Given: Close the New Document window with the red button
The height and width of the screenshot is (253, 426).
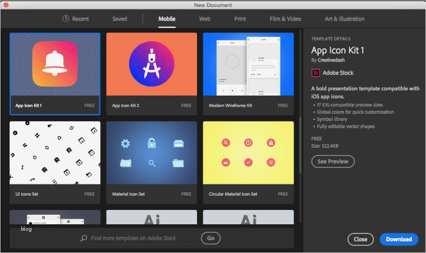Looking at the screenshot, I should (6, 5).
